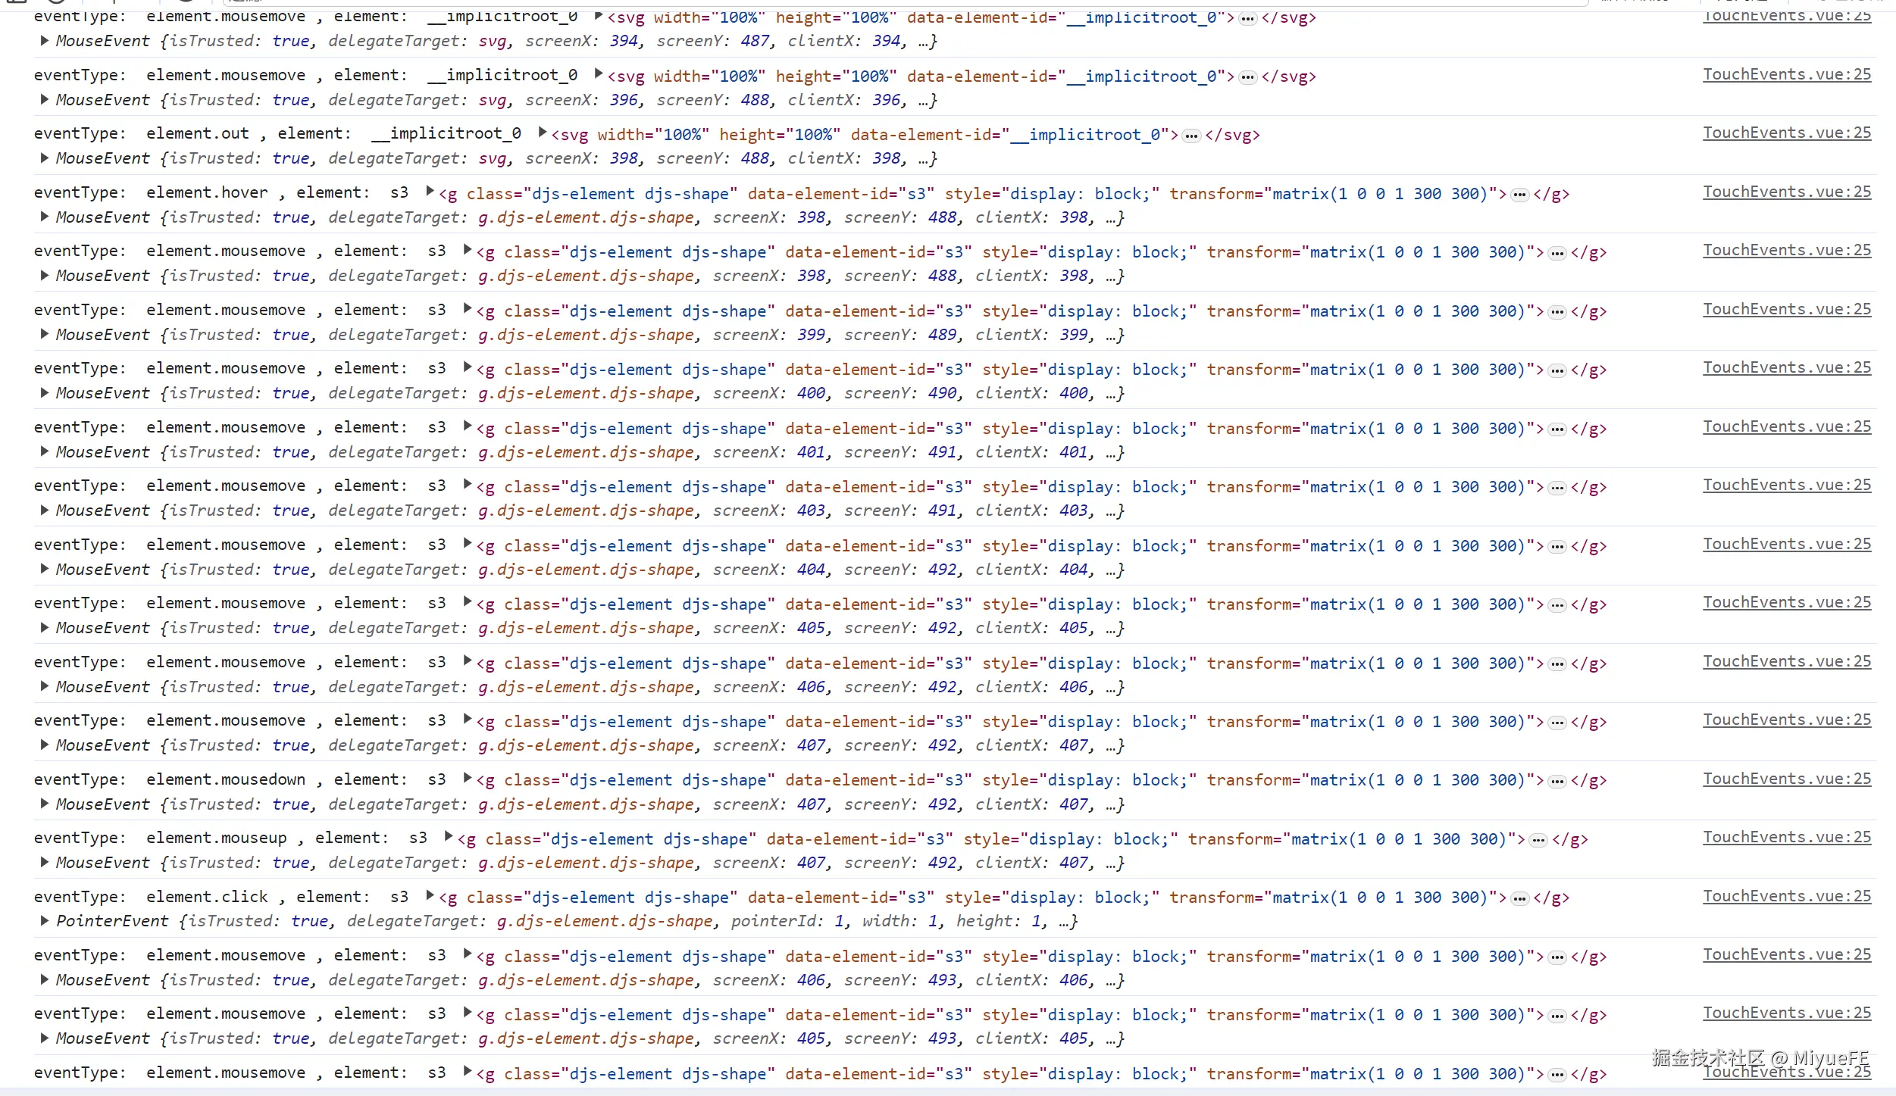Expand MouseEvent object under element.mousedown entry
This screenshot has height=1096, width=1896.
[45, 804]
